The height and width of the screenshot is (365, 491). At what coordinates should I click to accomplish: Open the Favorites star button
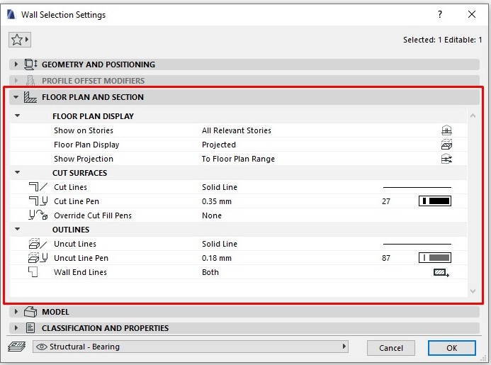18,40
